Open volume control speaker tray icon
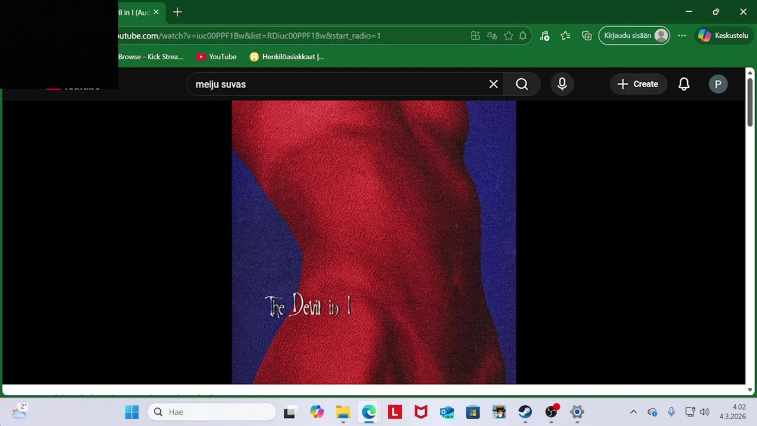Screen dimensions: 757x426 coord(704,412)
